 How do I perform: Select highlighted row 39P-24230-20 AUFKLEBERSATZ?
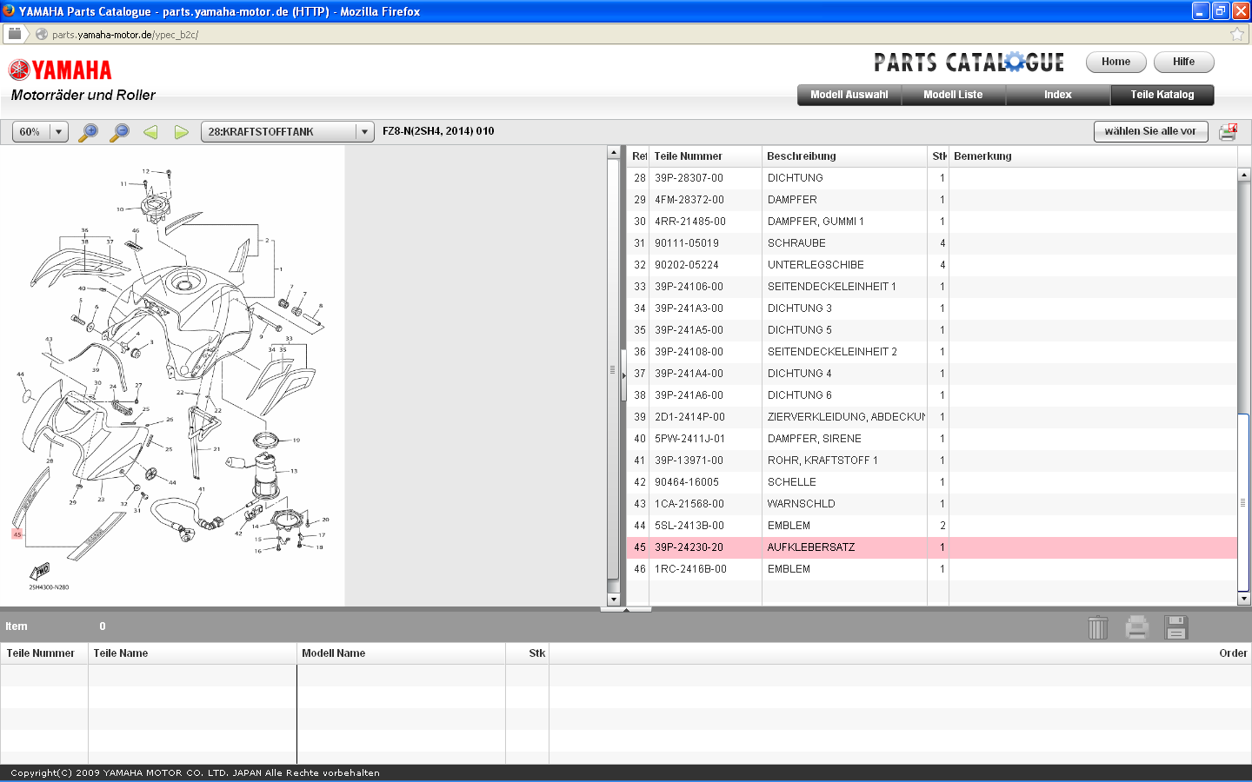(931, 547)
